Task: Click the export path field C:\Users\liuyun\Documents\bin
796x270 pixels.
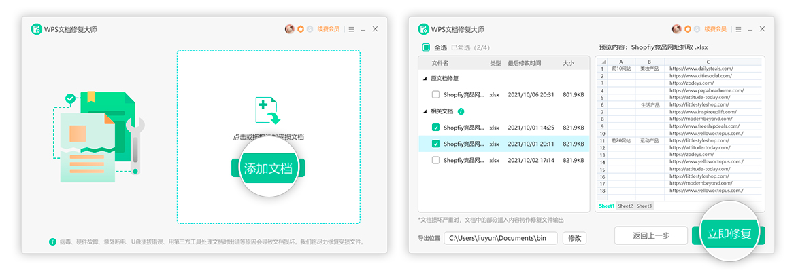Action: (501, 238)
